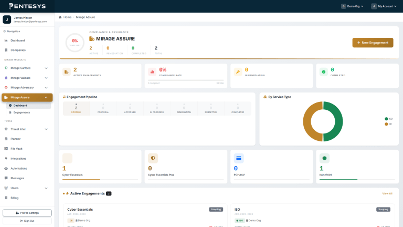Click the PCI-ASV card icon
Screen dimensions: 403x227
click(239, 158)
